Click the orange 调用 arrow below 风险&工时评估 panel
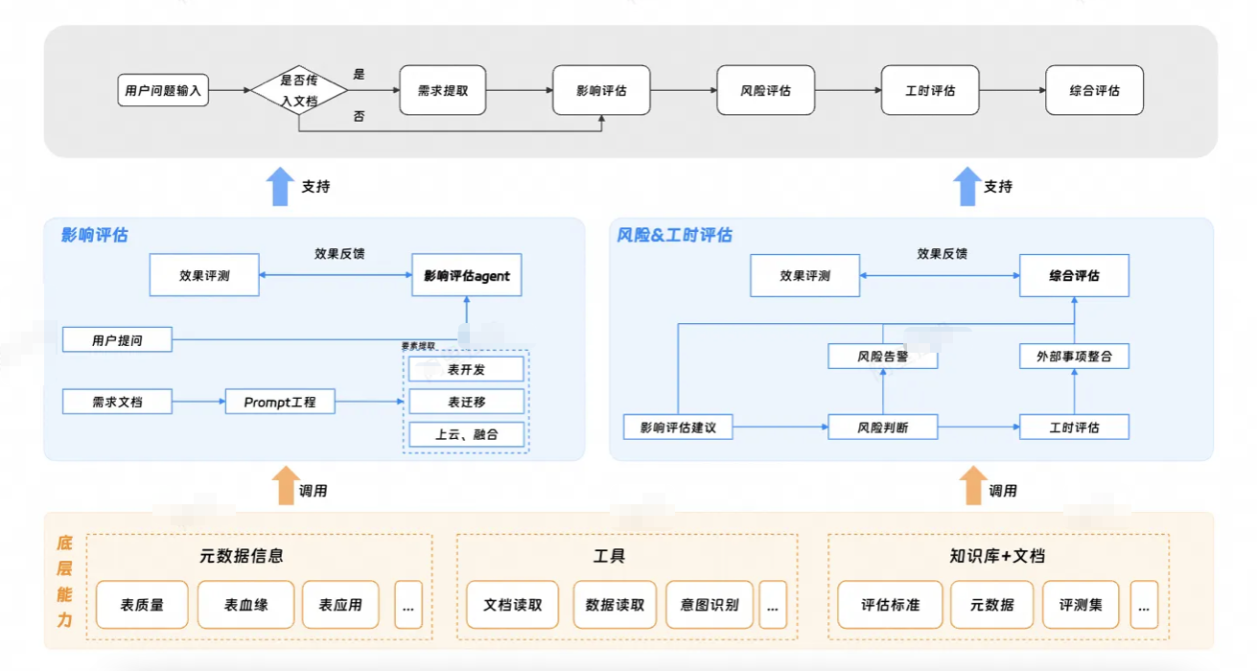1257x671 pixels. point(973,486)
